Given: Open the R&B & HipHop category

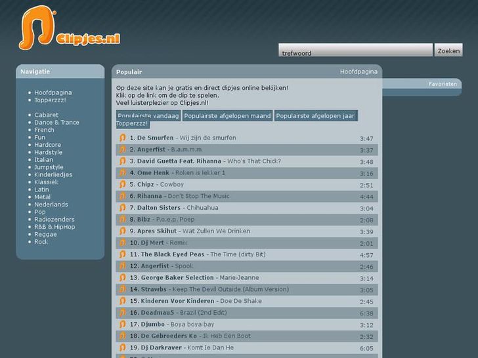Looking at the screenshot, I should coord(54,227).
